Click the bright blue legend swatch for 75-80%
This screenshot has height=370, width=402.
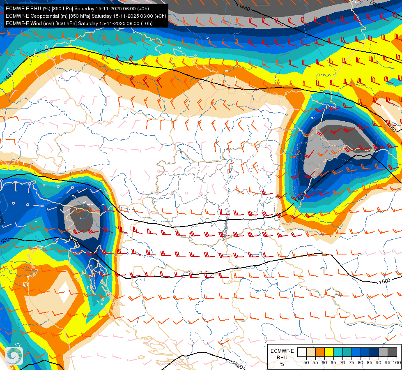coord(356,352)
